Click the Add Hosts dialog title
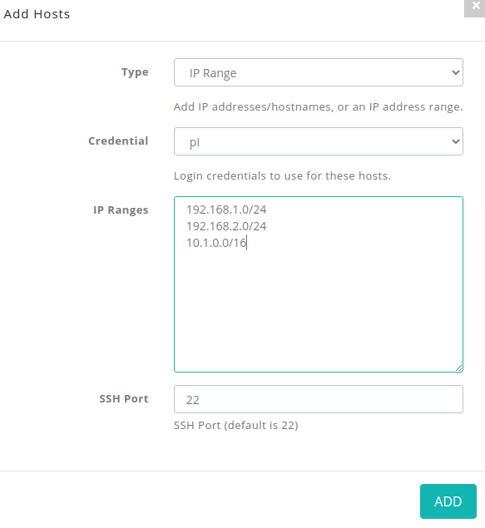 [37, 14]
